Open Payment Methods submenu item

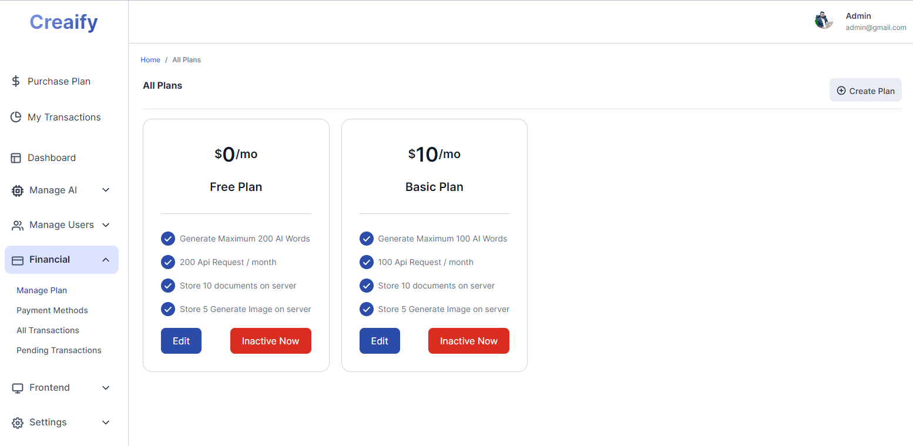point(52,310)
